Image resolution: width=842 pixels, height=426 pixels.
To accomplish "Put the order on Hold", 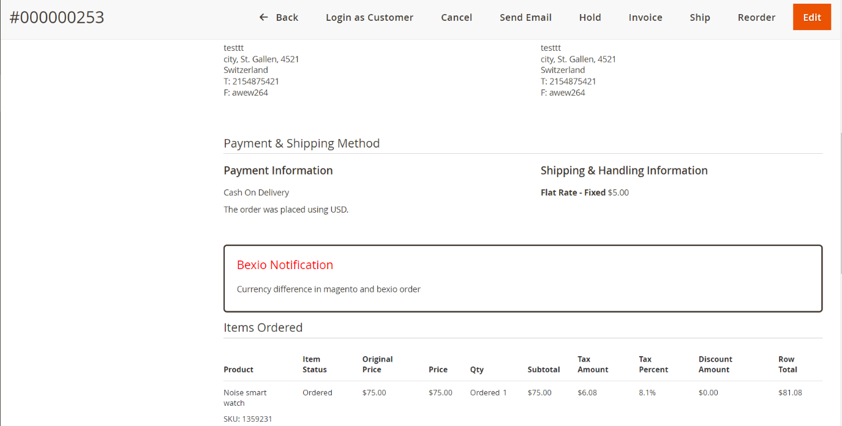I will pyautogui.click(x=590, y=17).
